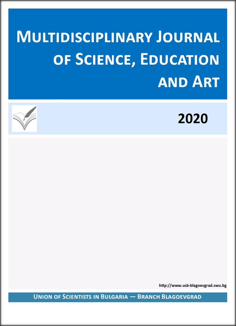This screenshot has width=236, height=326.
Task: Select the year 2020 text
Action: click(x=193, y=119)
